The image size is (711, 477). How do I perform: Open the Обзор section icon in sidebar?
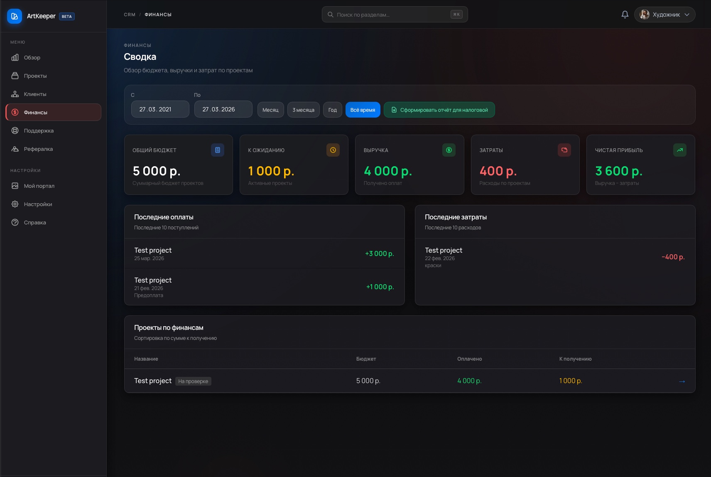coord(15,57)
